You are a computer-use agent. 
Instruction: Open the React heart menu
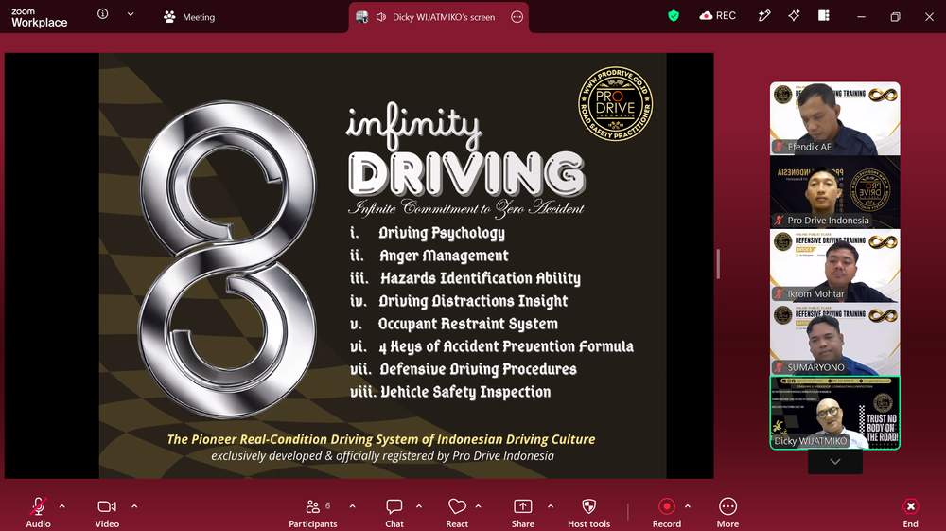[x=457, y=513]
